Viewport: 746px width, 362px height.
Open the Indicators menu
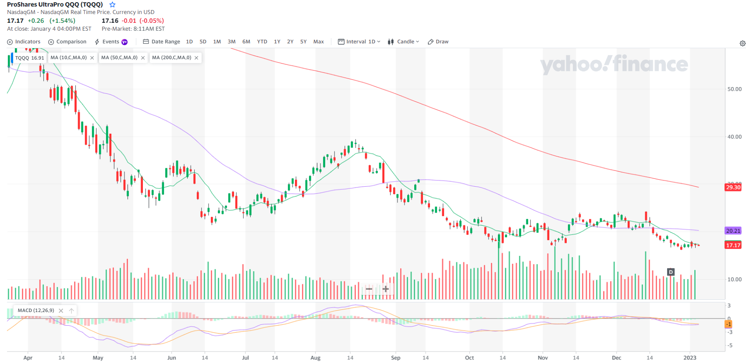pyautogui.click(x=24, y=42)
